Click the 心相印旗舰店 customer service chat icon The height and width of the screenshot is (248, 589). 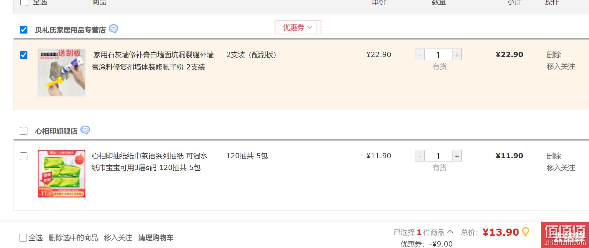[x=85, y=130]
